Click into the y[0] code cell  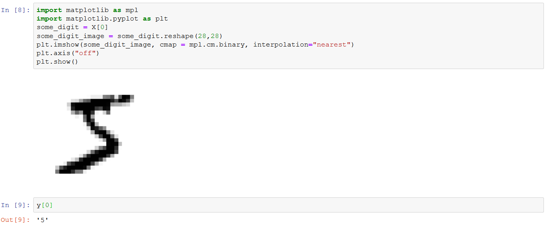288,205
